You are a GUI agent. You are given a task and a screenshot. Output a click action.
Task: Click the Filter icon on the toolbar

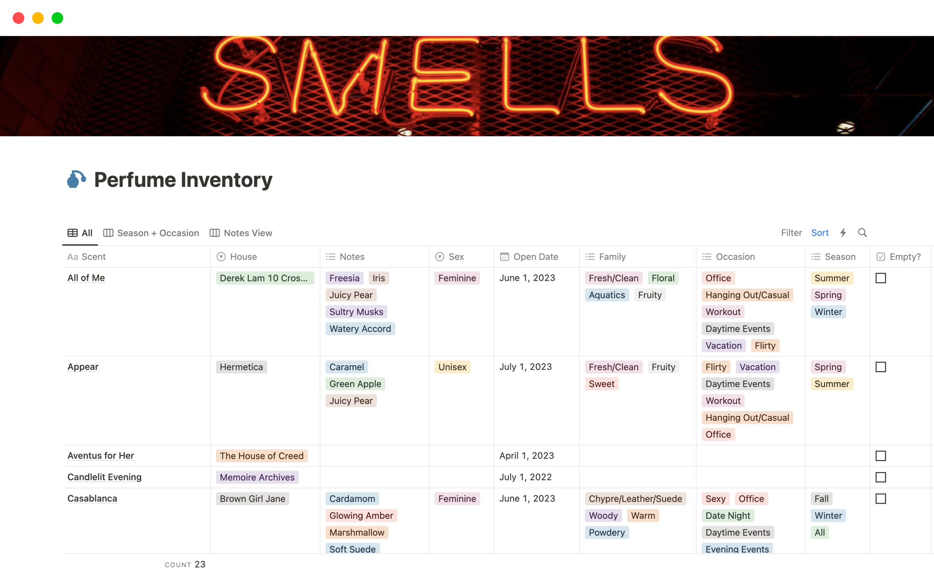coord(791,232)
